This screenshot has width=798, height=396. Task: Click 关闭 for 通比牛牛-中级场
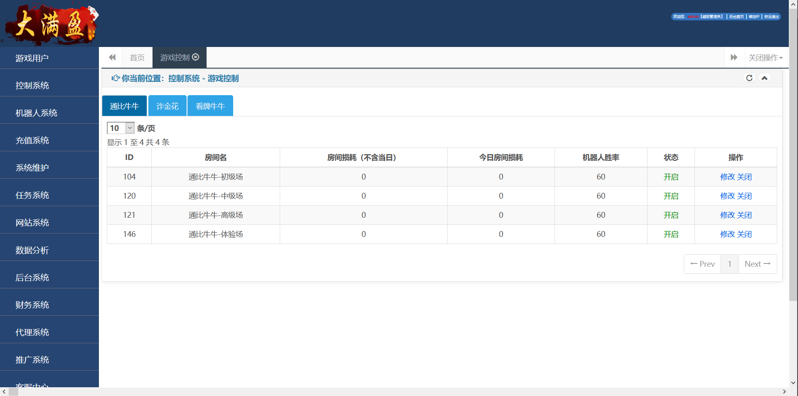click(744, 196)
